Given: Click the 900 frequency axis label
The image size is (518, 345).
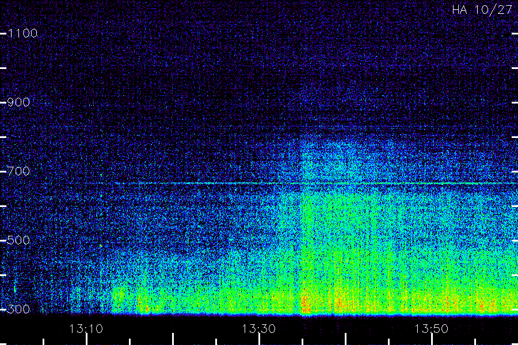Looking at the screenshot, I should click(18, 102).
